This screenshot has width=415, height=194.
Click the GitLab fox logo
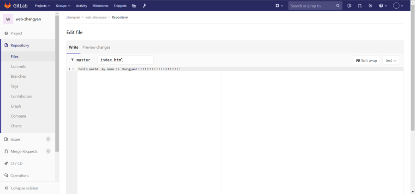click(x=7, y=6)
